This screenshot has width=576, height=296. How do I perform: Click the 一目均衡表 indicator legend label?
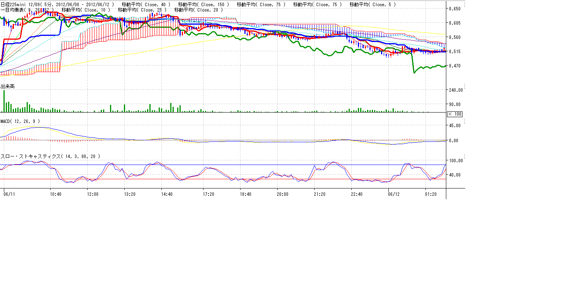(x=27, y=10)
